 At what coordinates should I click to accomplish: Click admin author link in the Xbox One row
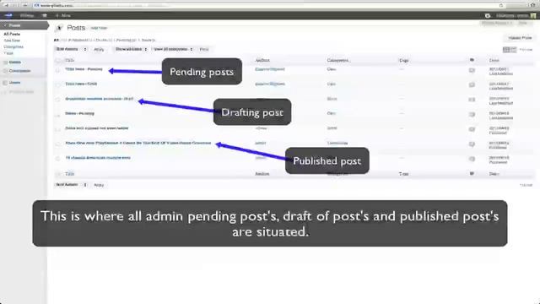[261, 143]
